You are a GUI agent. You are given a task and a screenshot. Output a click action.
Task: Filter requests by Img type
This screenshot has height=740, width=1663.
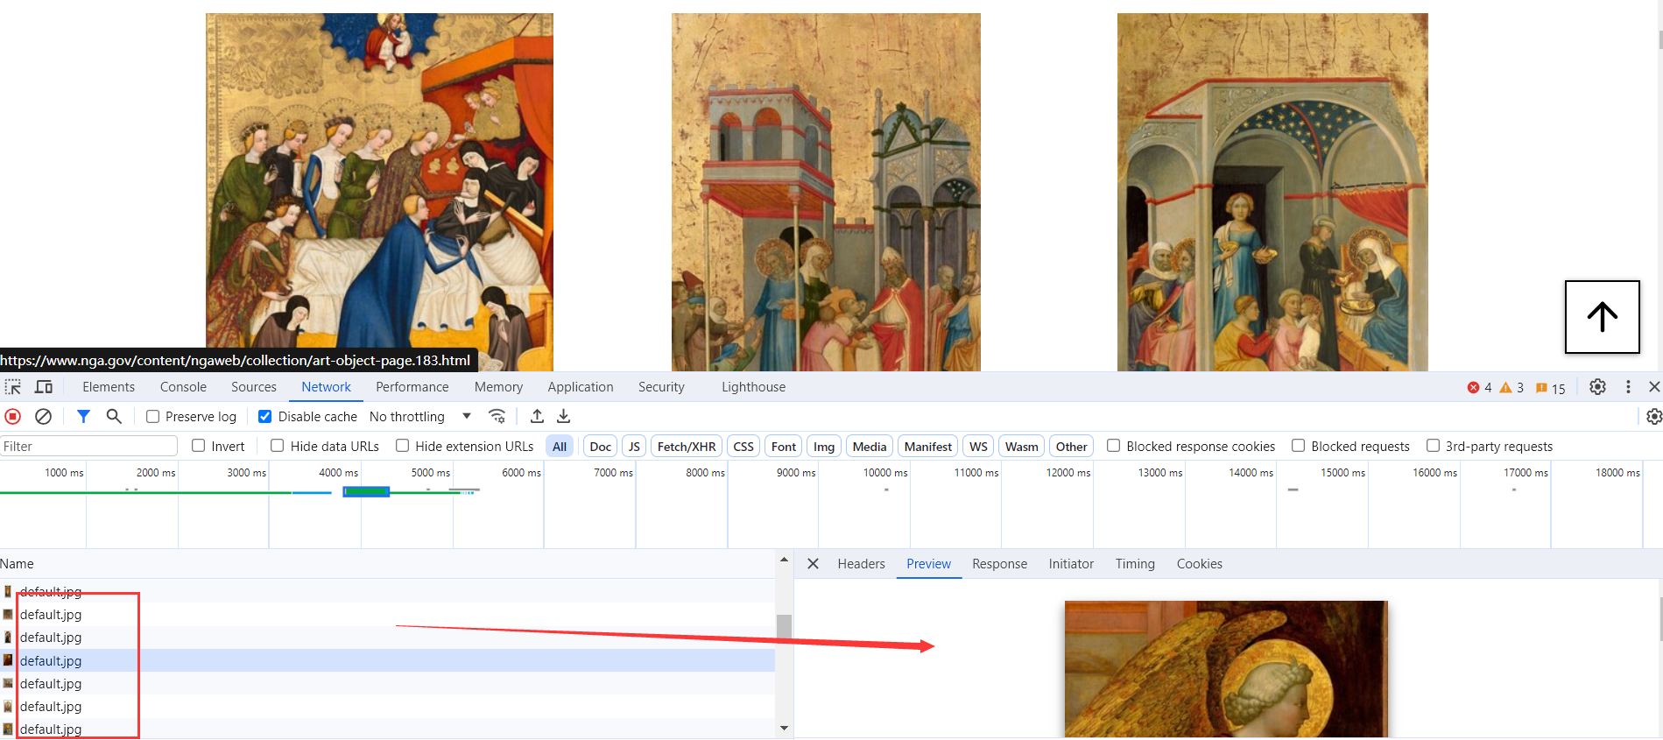click(x=824, y=447)
